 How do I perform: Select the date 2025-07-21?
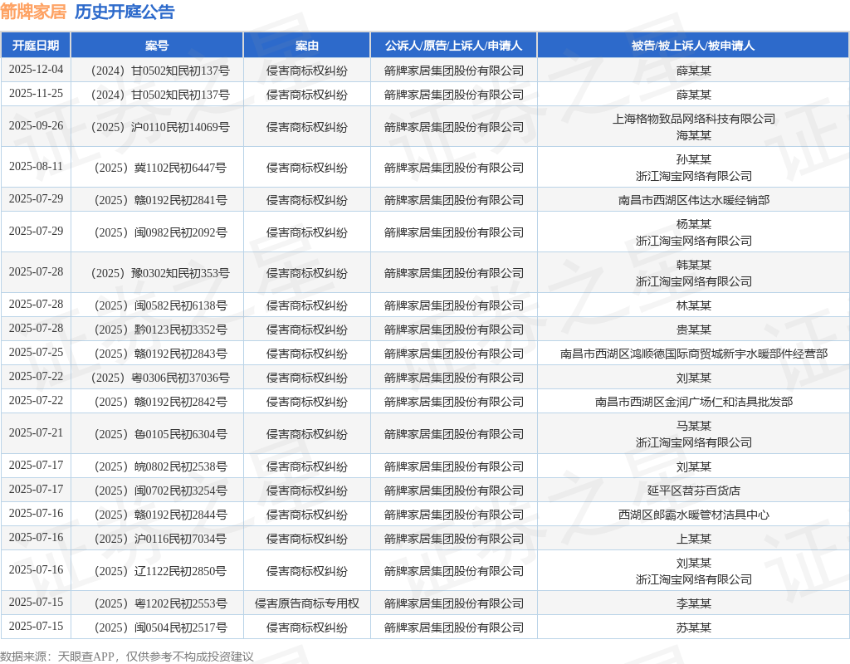[36, 433]
